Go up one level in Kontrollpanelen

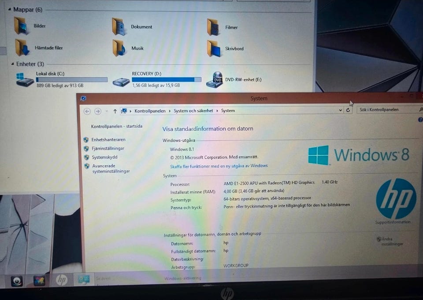(x=115, y=111)
